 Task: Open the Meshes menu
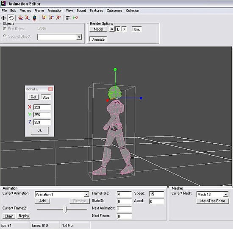point(25,11)
